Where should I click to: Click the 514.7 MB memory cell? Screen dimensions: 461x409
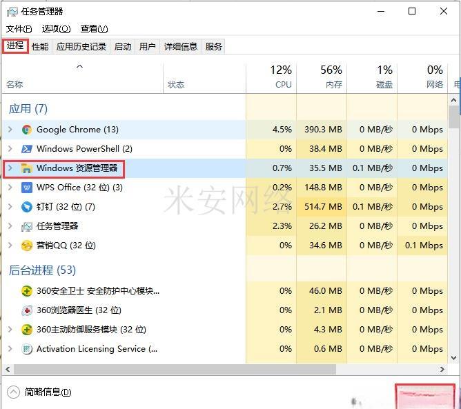(x=323, y=207)
